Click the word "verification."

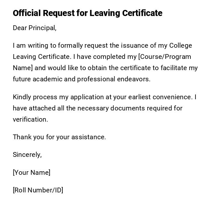30,119
